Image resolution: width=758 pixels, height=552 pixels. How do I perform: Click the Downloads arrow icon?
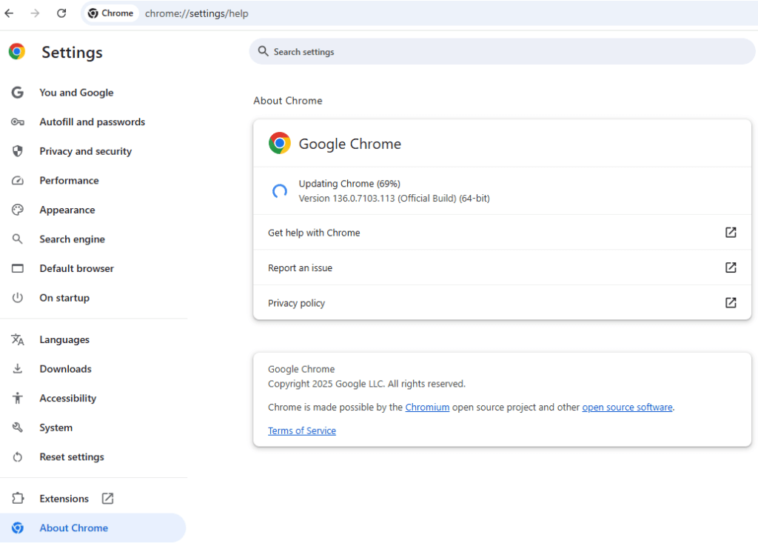[18, 369]
